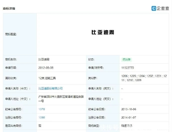172x132 pixels.
Task: Click the 申请人地址（中文） label
Action: 18,99
